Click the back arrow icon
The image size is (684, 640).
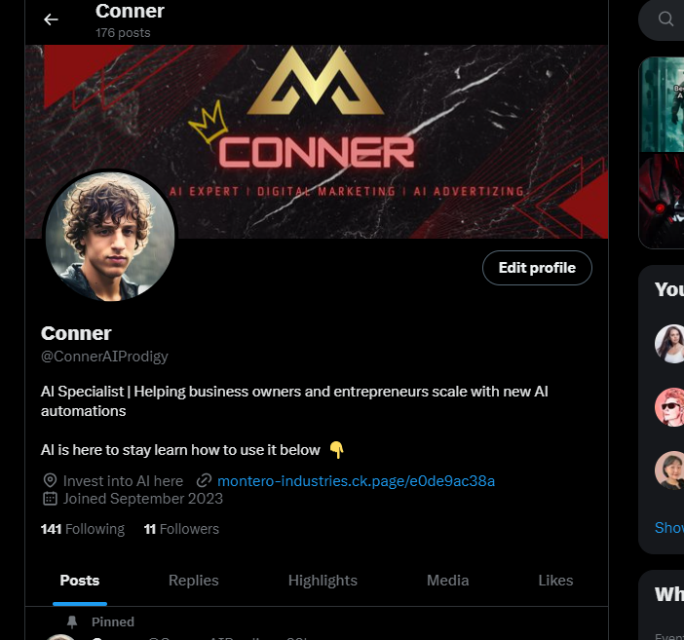point(51,19)
